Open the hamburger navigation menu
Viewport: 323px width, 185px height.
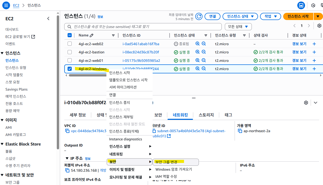coord(6,5)
